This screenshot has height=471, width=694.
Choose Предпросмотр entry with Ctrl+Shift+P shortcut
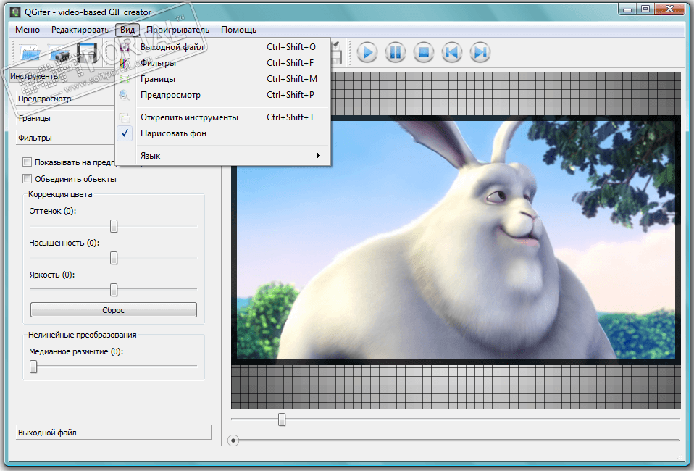coord(222,95)
